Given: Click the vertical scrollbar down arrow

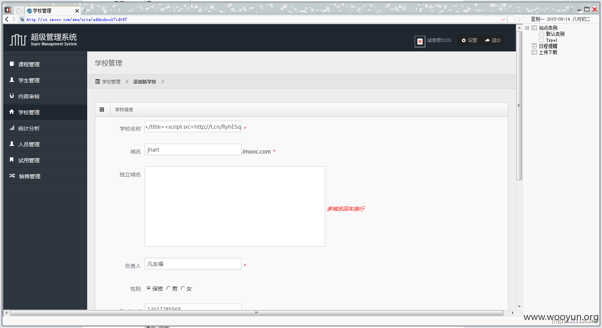Looking at the screenshot, I should coord(519,307).
